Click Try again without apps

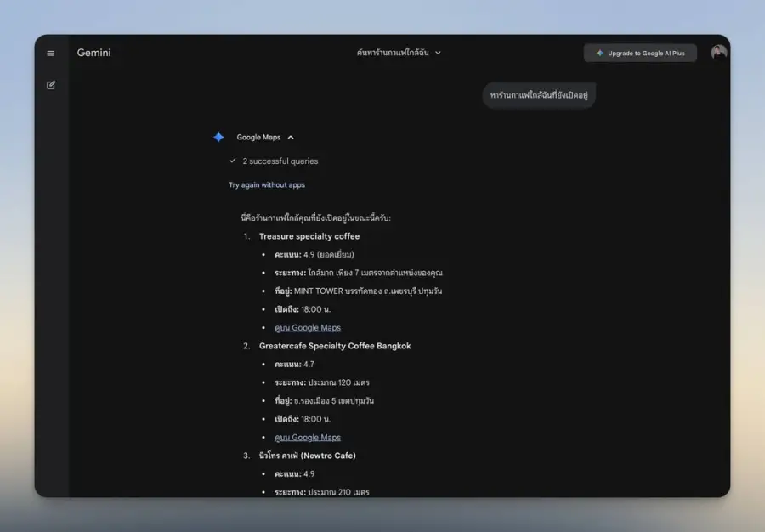[267, 184]
